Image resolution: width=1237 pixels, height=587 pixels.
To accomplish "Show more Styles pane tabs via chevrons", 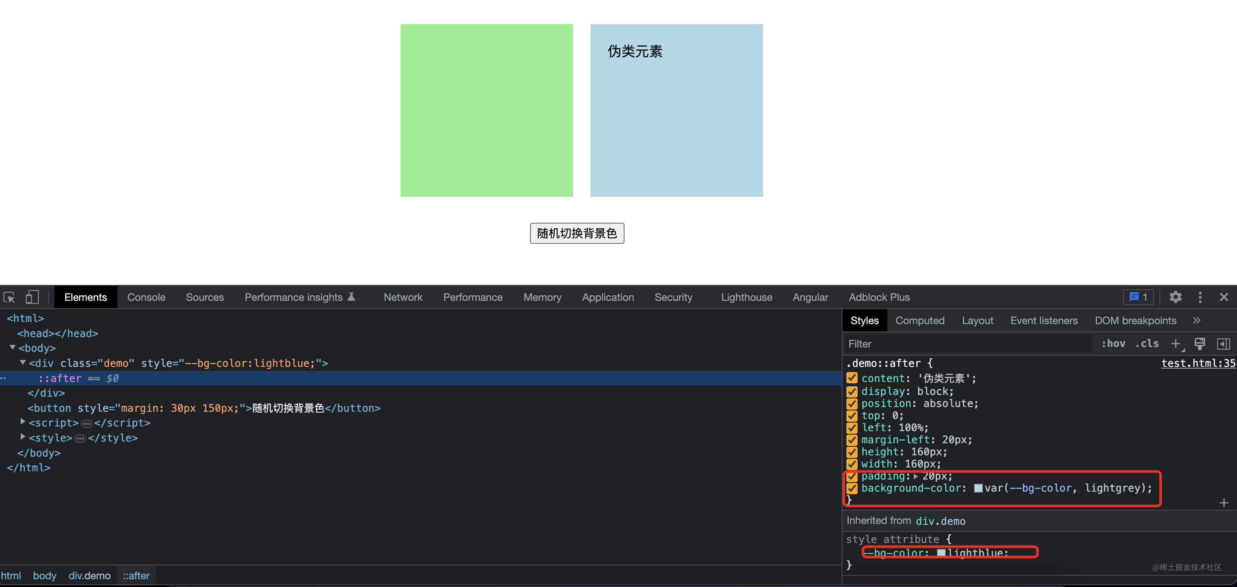I will (x=1197, y=320).
